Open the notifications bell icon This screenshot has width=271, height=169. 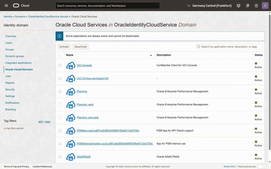(247, 6)
